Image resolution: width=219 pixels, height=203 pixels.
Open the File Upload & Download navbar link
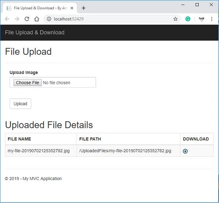coord(35,33)
